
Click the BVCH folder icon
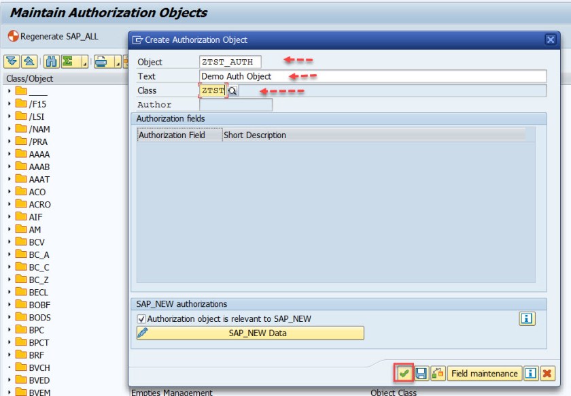point(21,367)
